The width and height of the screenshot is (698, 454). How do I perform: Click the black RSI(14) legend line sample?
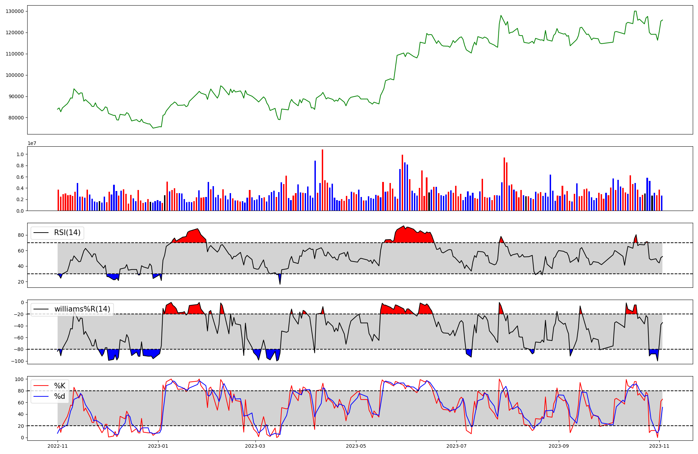tap(40, 233)
